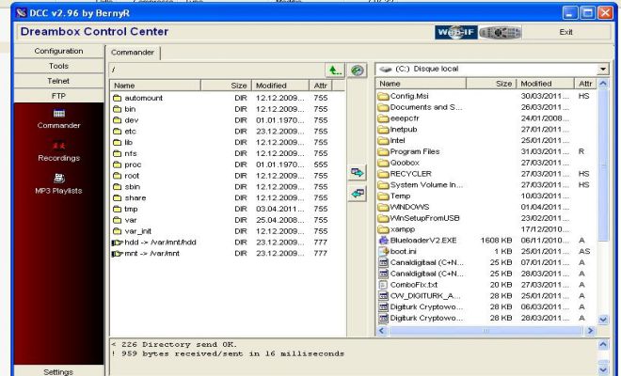
Task: Open the Web-IF interface icon
Action: [455, 32]
